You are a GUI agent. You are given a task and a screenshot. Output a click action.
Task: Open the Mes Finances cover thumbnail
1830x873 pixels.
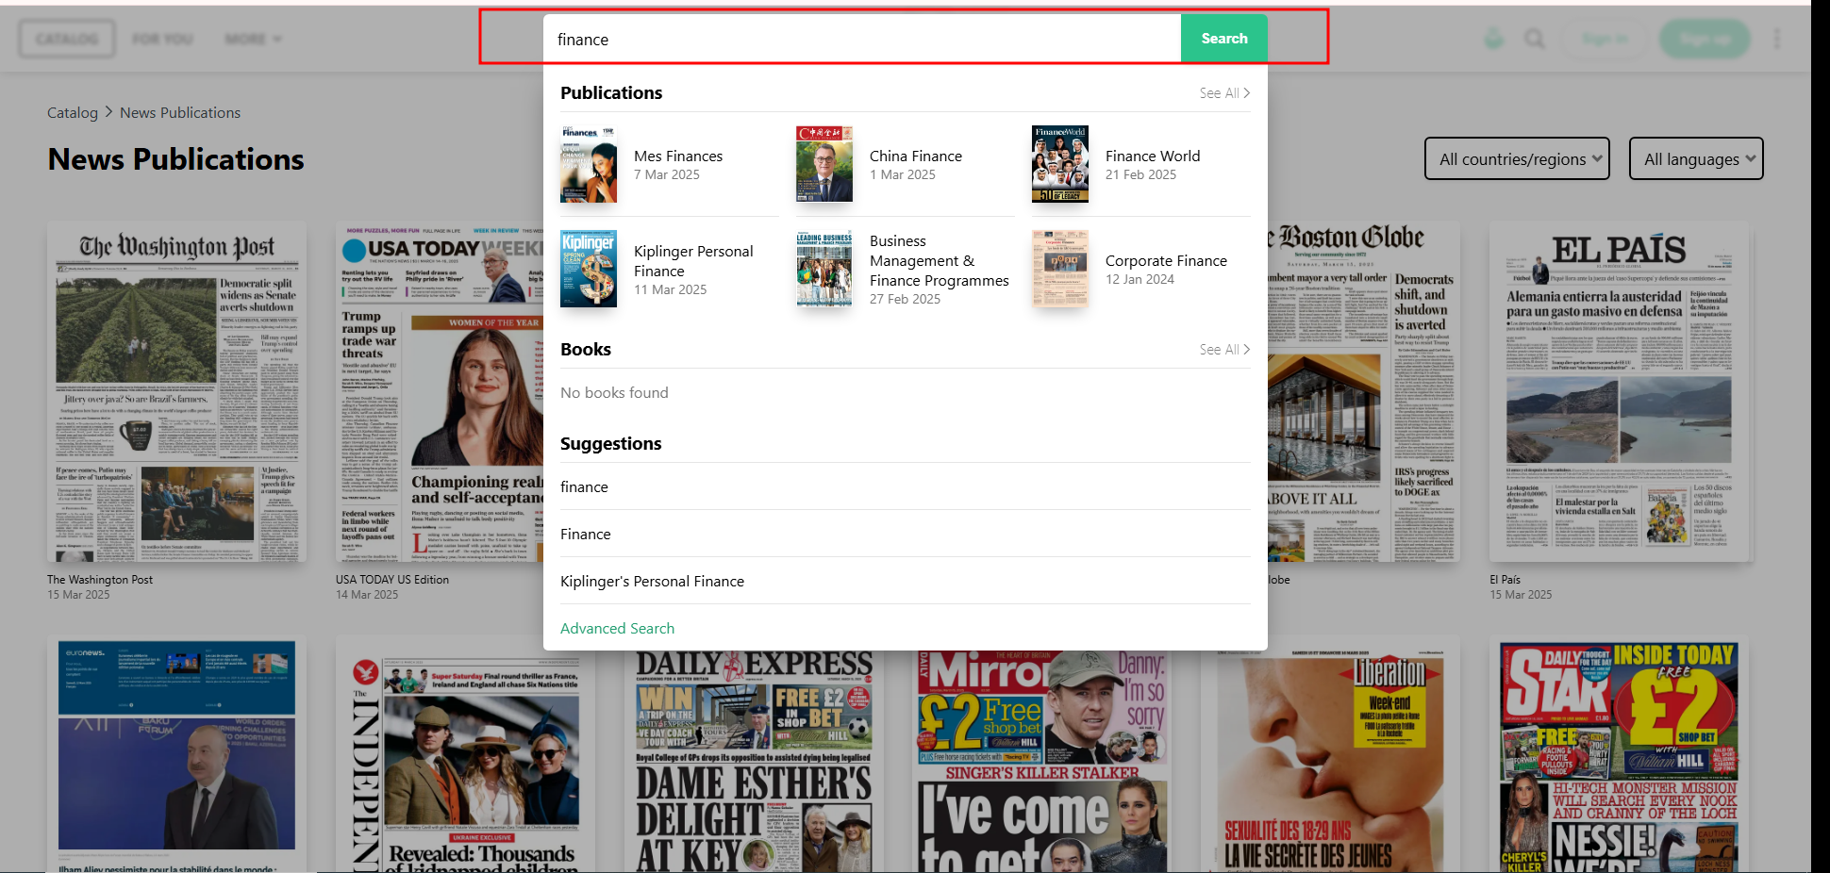click(589, 165)
